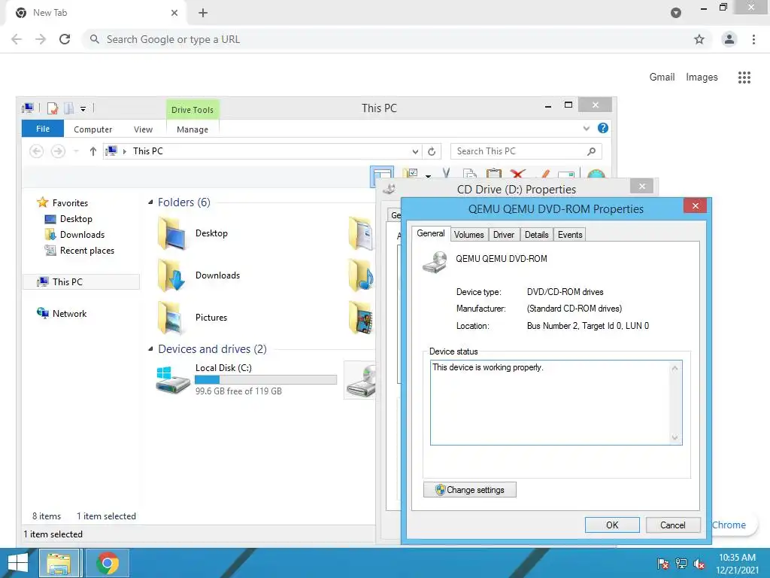
Task: Open the Manage ribbon tab
Action: (192, 129)
